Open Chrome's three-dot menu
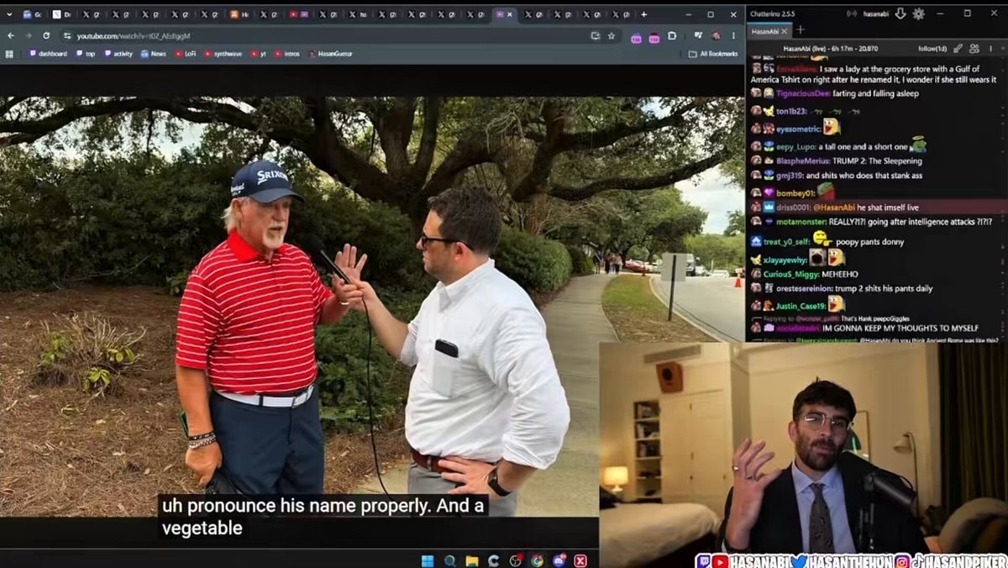This screenshot has height=568, width=1008. click(733, 36)
